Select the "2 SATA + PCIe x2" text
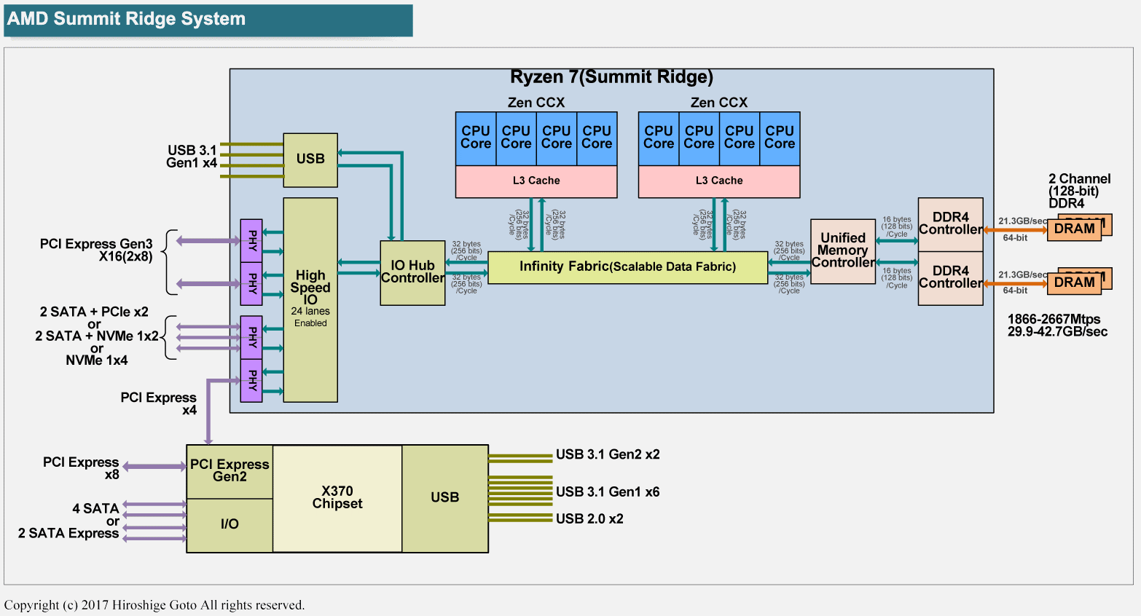This screenshot has height=616, width=1141. coord(94,312)
